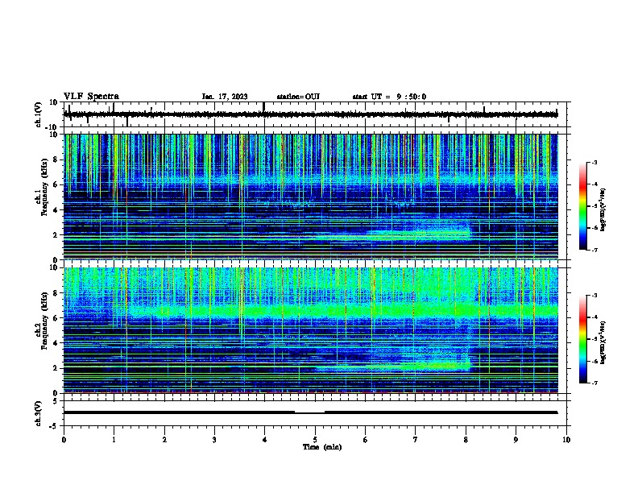The image size is (638, 493).
Task: Click the "-3" label on ch.1 color bar
Action: [594, 162]
